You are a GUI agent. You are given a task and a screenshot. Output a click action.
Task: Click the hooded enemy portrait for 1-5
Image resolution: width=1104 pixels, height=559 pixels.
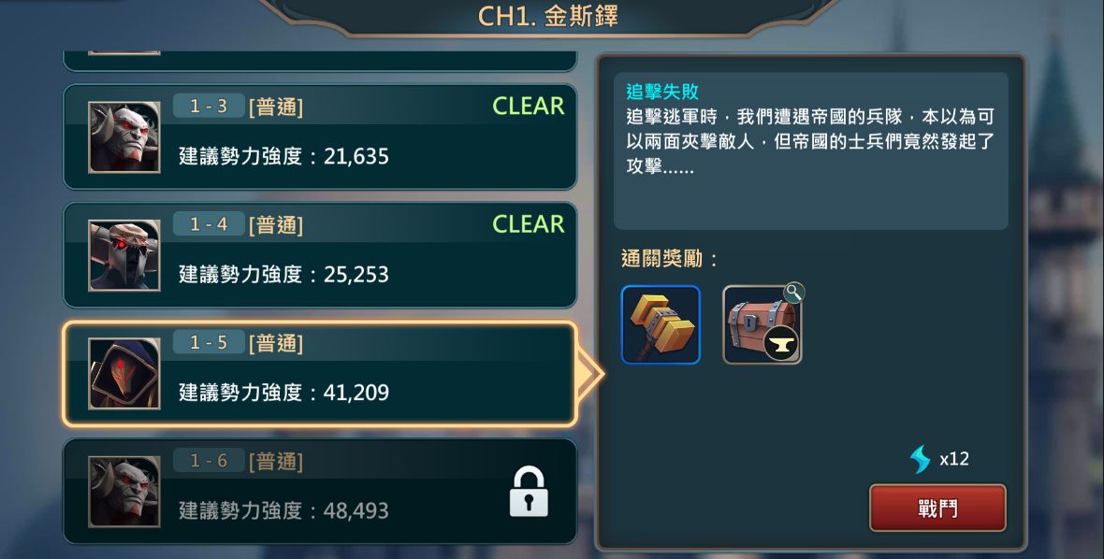pyautogui.click(x=123, y=373)
